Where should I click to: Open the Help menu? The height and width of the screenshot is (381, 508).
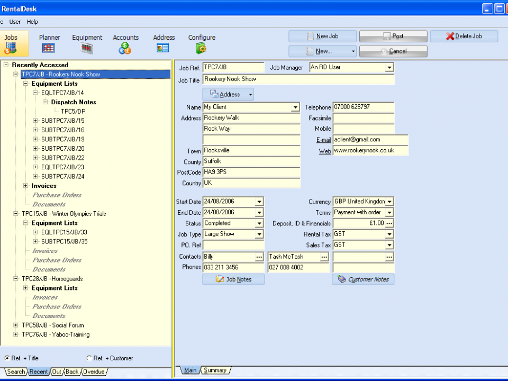[x=32, y=22]
